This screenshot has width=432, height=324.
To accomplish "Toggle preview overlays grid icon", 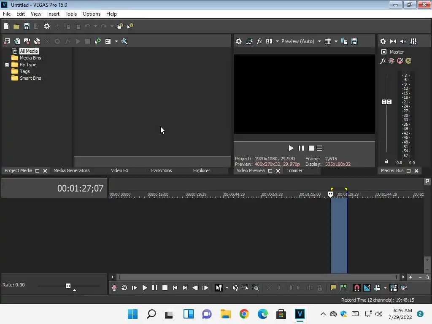I will [327, 41].
